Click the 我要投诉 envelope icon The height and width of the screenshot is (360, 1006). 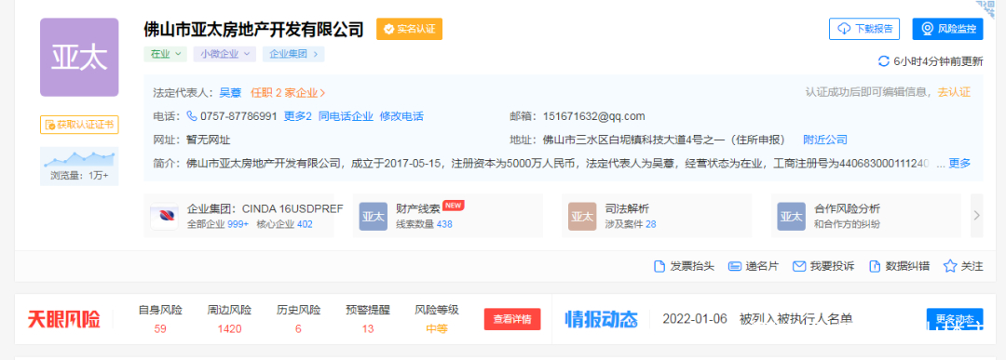[799, 266]
